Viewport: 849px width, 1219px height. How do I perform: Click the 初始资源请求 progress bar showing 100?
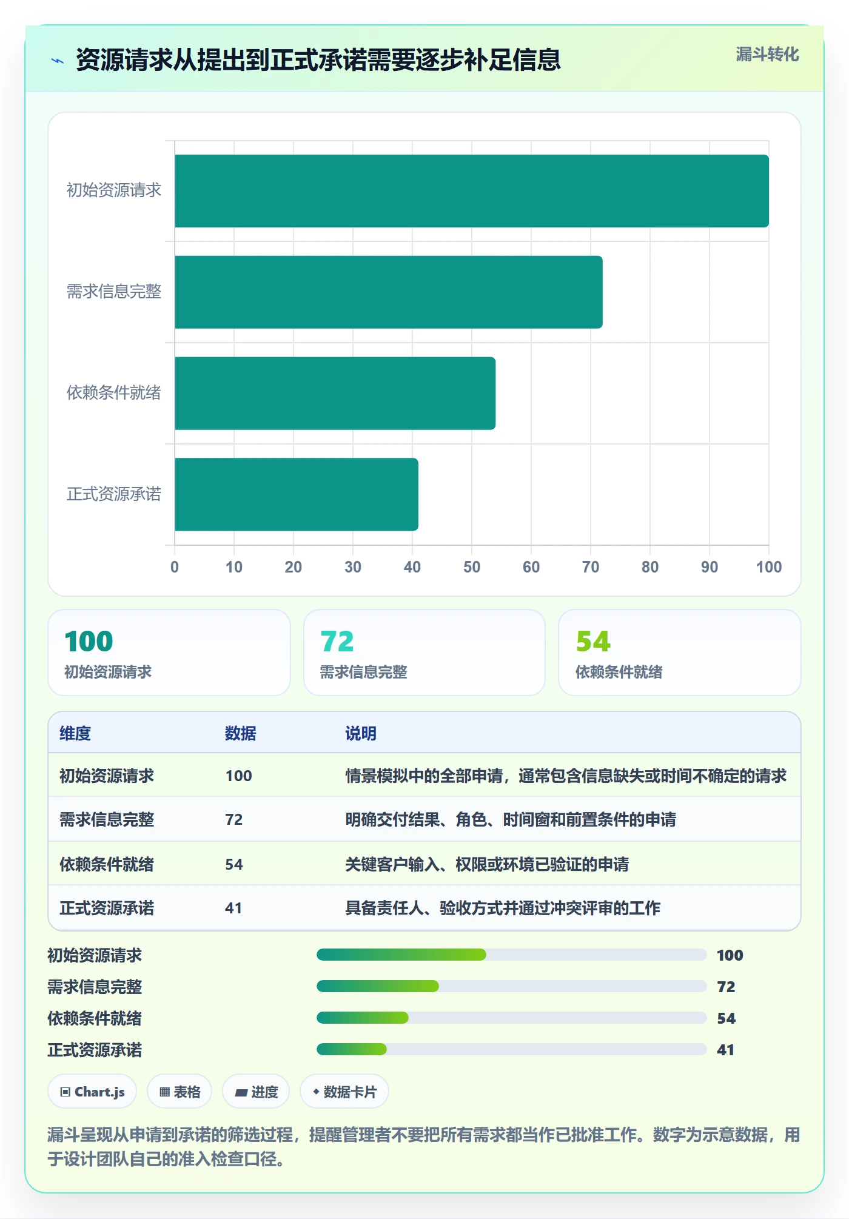tap(511, 955)
